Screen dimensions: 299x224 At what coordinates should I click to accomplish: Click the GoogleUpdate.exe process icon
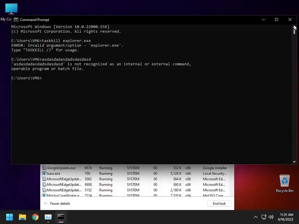44,168
